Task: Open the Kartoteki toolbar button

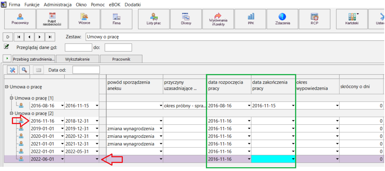Action: pos(352,19)
